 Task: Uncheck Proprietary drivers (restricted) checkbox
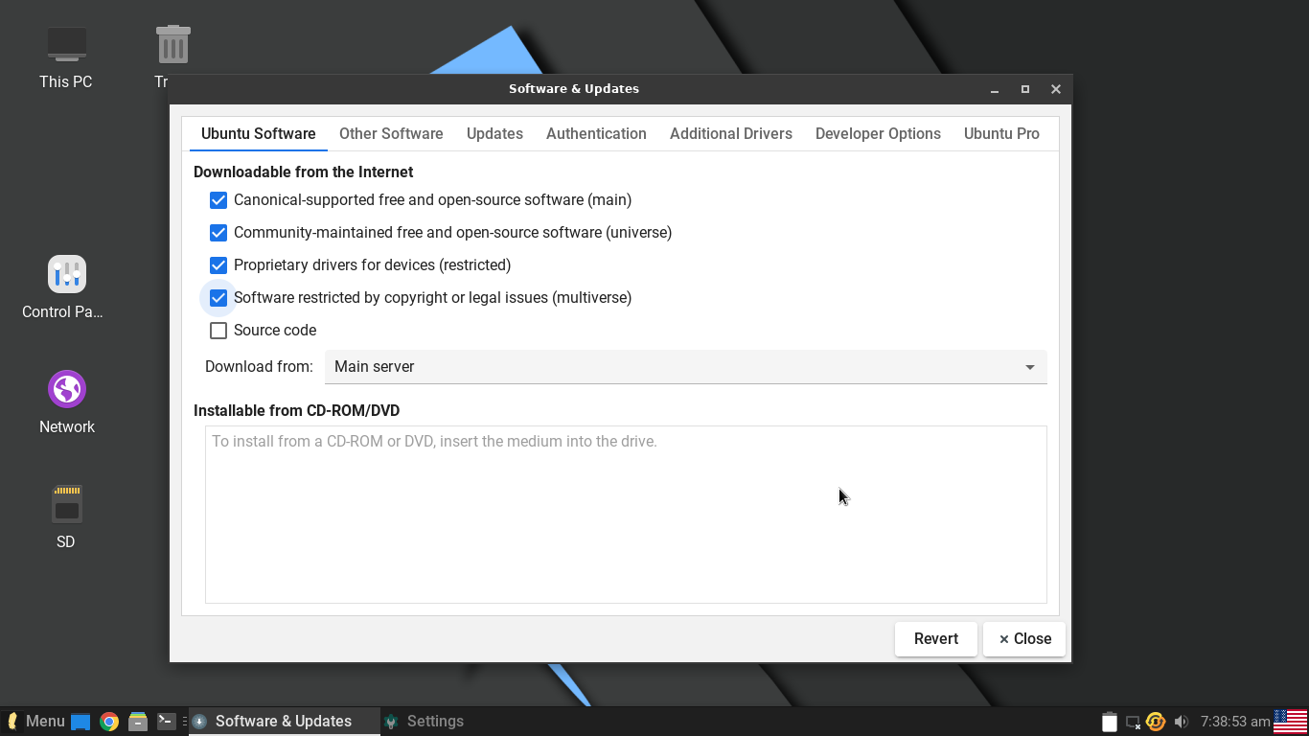coord(218,265)
